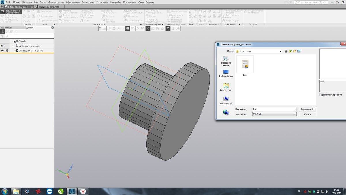Screen dimensions: 346x195
Task: Open the Libraries (Библиотеки) shortcut
Action: (226, 87)
